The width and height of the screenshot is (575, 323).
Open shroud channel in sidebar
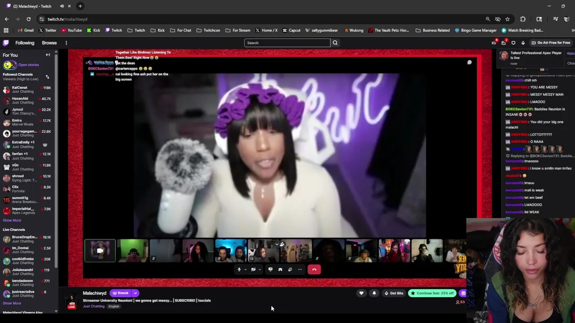(27, 178)
